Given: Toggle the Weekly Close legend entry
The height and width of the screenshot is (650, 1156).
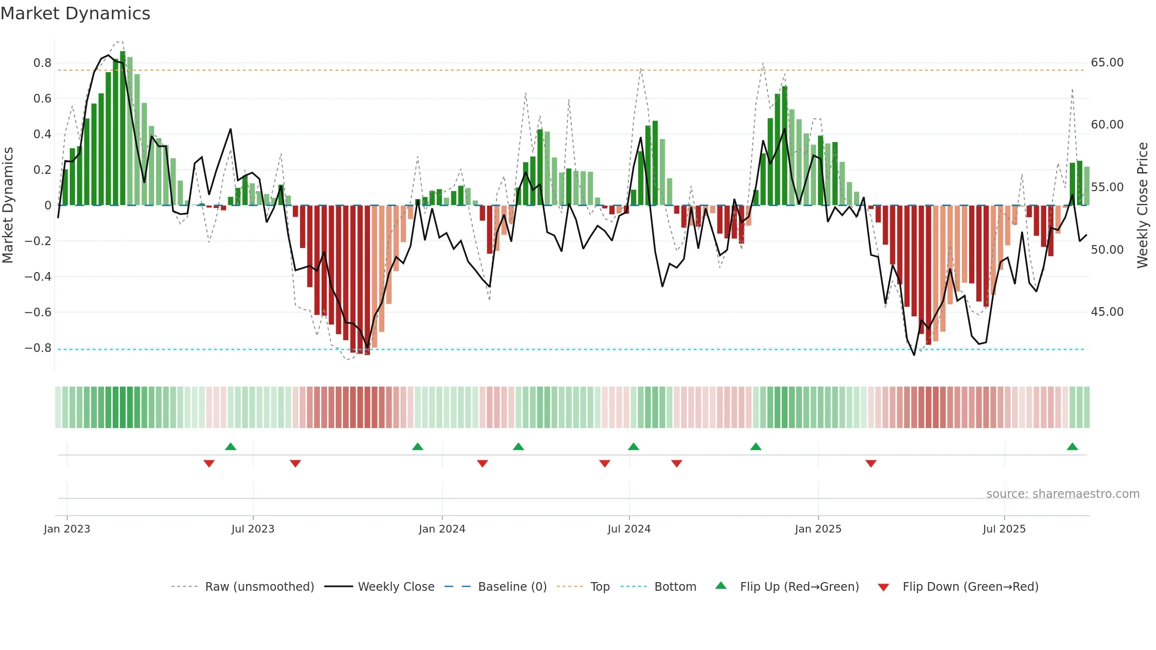Looking at the screenshot, I should coord(380,586).
